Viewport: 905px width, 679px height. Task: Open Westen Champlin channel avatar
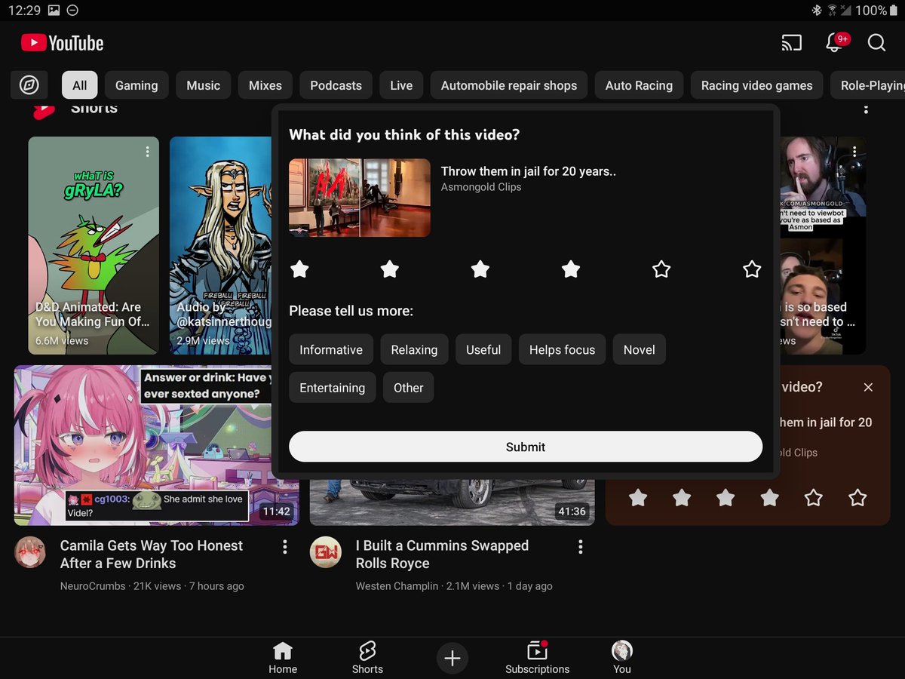(326, 552)
